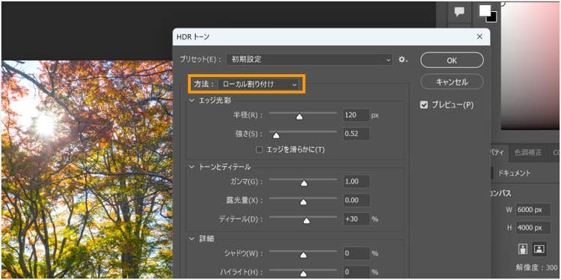Click the 半径(R) slider handle
561x280 pixels.
coord(299,116)
